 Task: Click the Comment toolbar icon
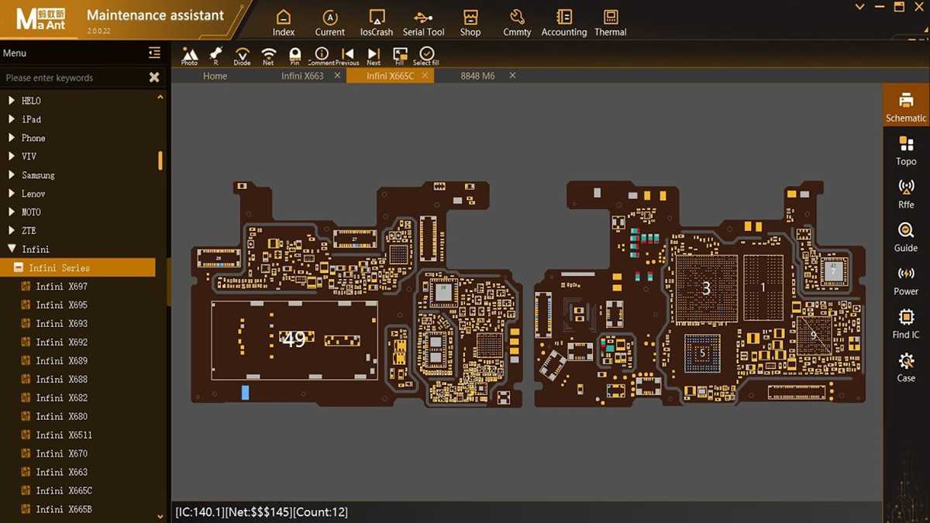tap(321, 56)
